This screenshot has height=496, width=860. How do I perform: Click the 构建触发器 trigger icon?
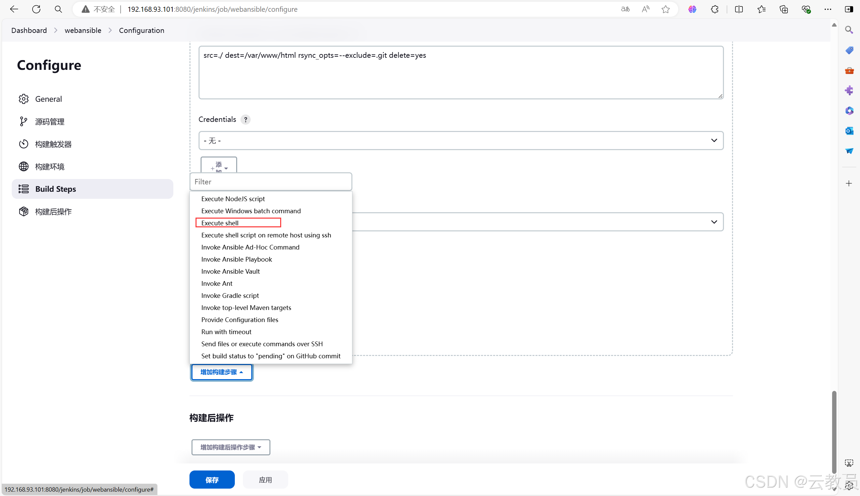pos(23,143)
